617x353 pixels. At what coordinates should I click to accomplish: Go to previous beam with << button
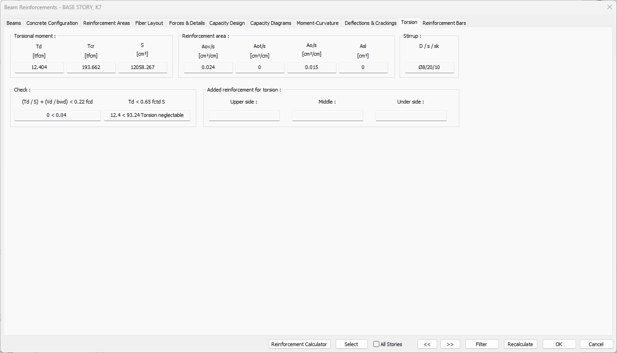(427, 344)
